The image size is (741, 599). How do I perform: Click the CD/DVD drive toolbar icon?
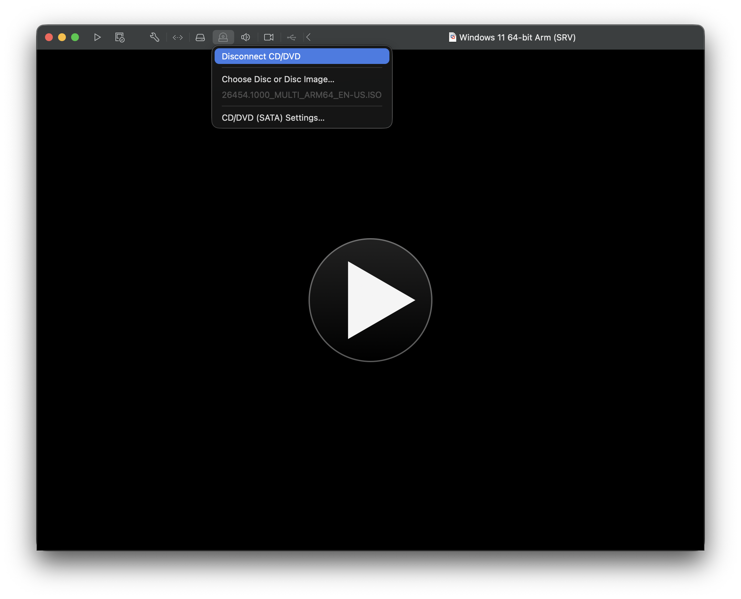223,37
